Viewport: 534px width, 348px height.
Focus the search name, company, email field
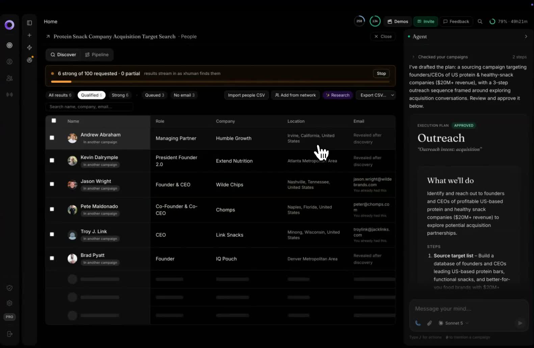tap(89, 107)
